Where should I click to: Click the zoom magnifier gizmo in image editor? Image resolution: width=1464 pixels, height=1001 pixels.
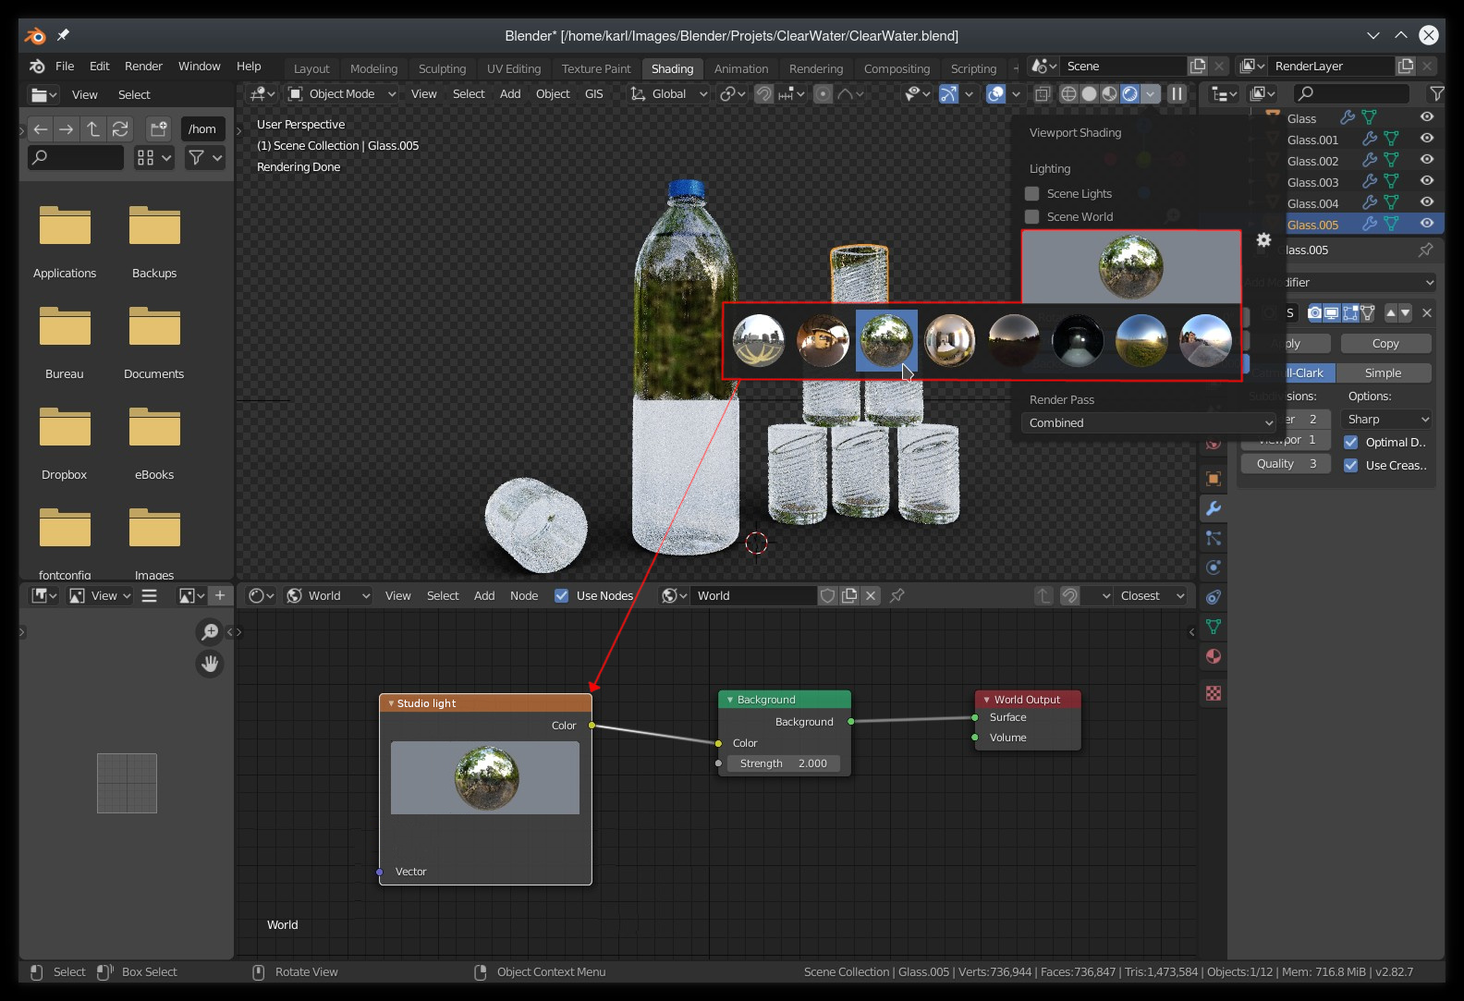tap(210, 631)
